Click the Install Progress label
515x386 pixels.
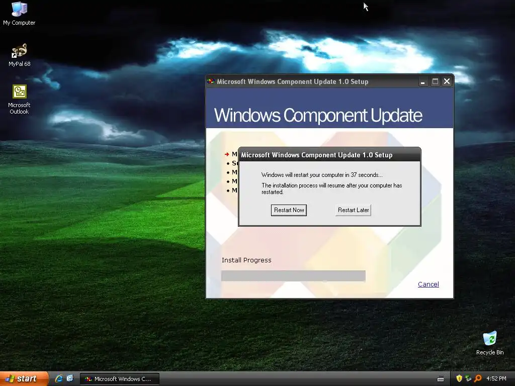click(246, 260)
